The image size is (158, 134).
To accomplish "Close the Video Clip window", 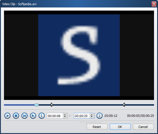I will tap(154, 4).
